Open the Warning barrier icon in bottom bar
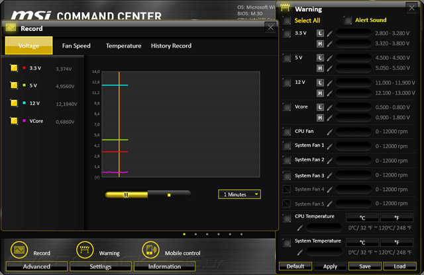424x275 pixels. coord(85,250)
